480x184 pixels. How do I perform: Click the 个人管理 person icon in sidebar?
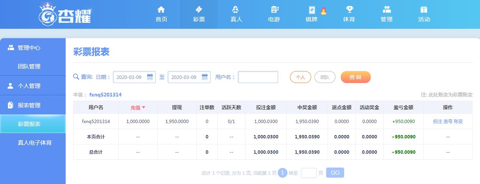pyautogui.click(x=11, y=86)
